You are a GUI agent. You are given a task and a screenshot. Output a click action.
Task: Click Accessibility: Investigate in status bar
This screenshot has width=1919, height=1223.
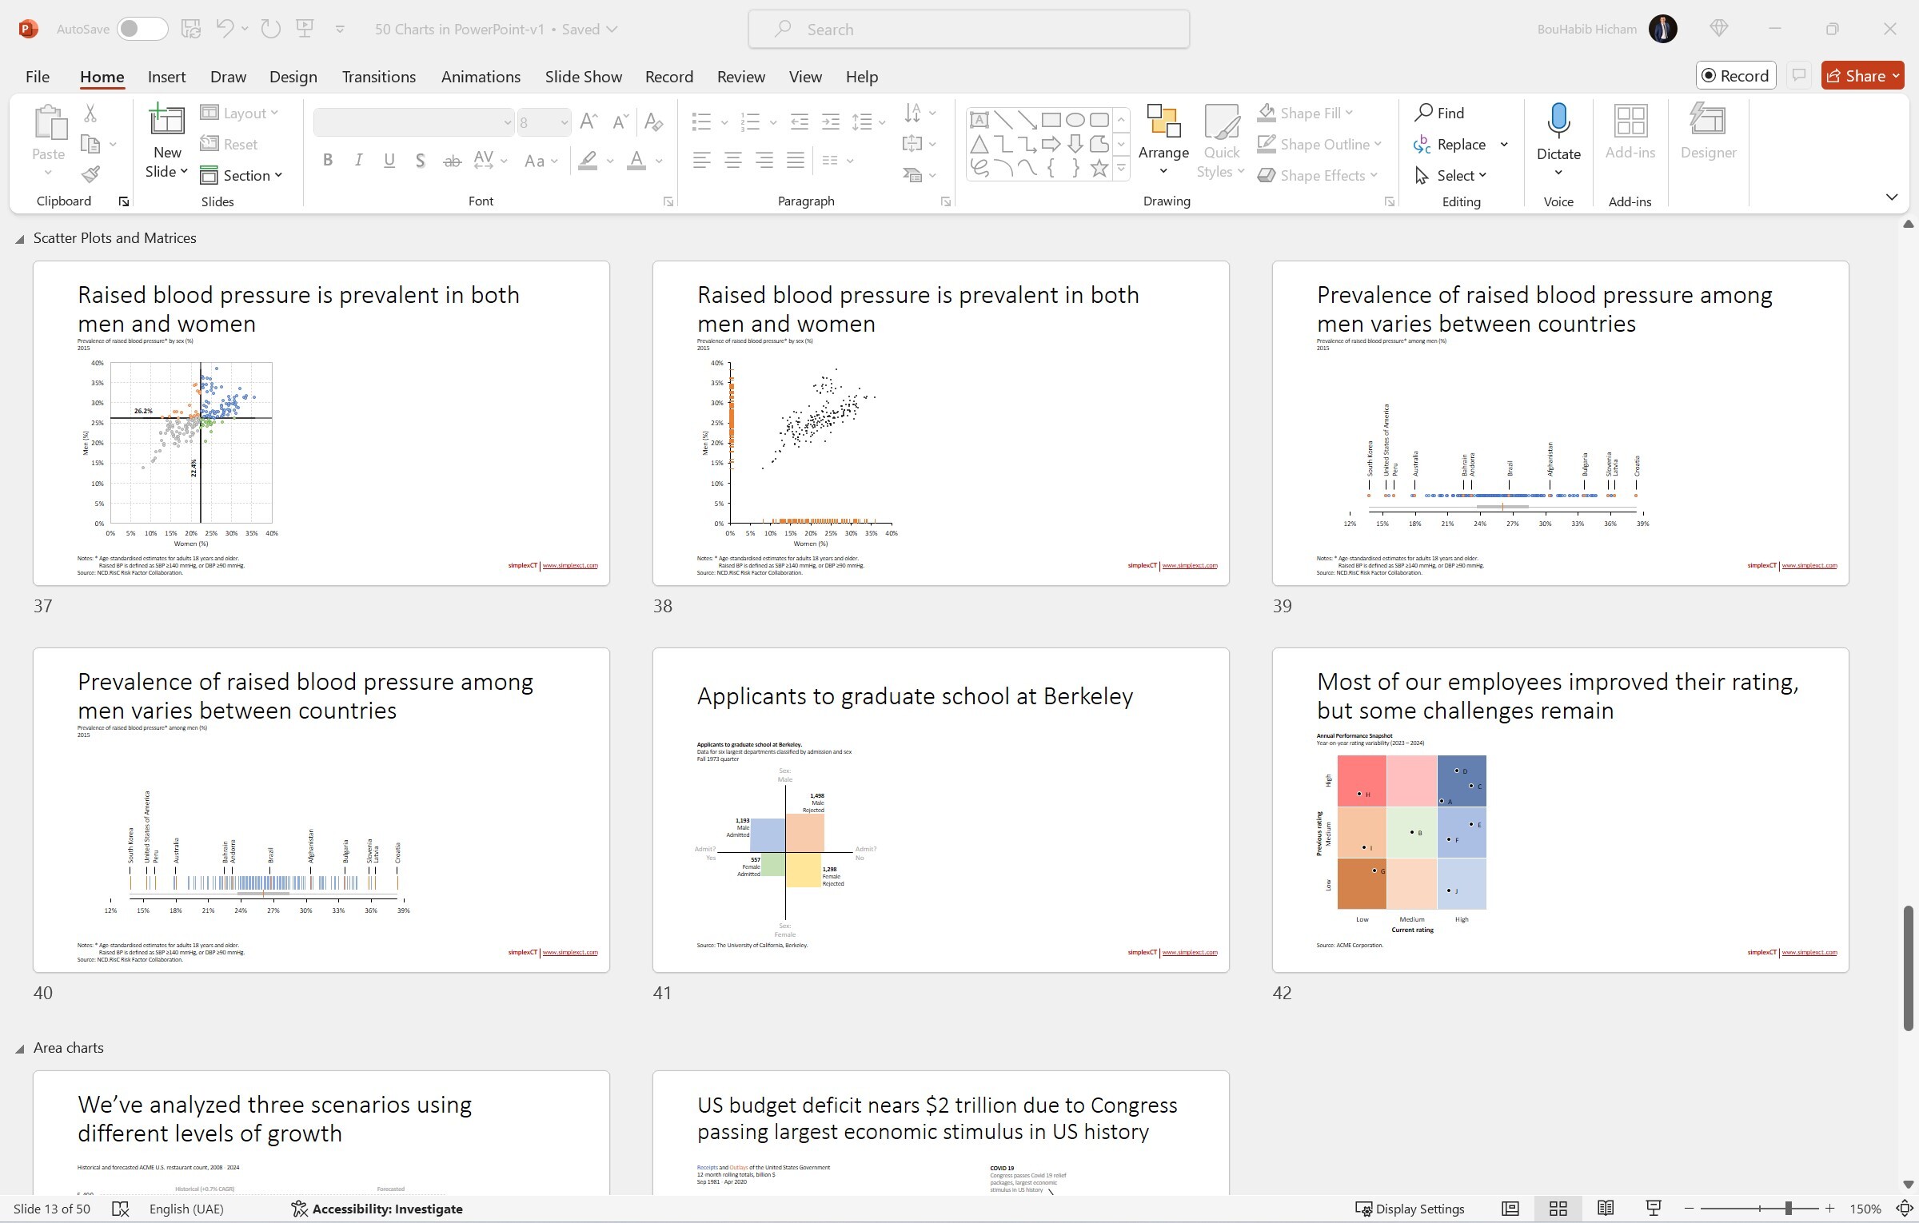pos(377,1209)
